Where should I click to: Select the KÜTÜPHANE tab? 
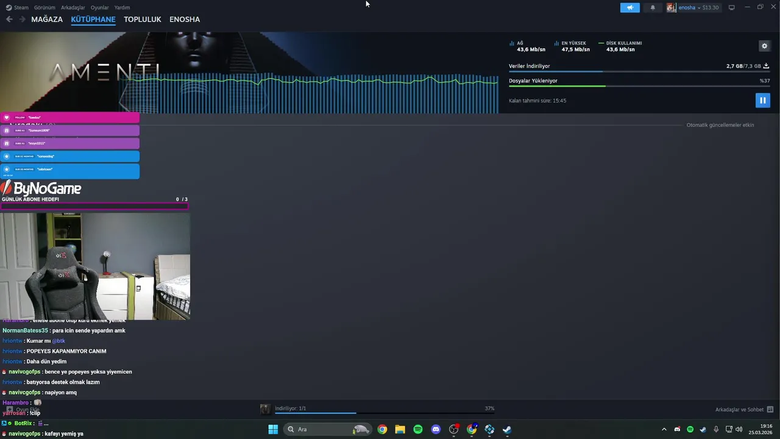[93, 20]
